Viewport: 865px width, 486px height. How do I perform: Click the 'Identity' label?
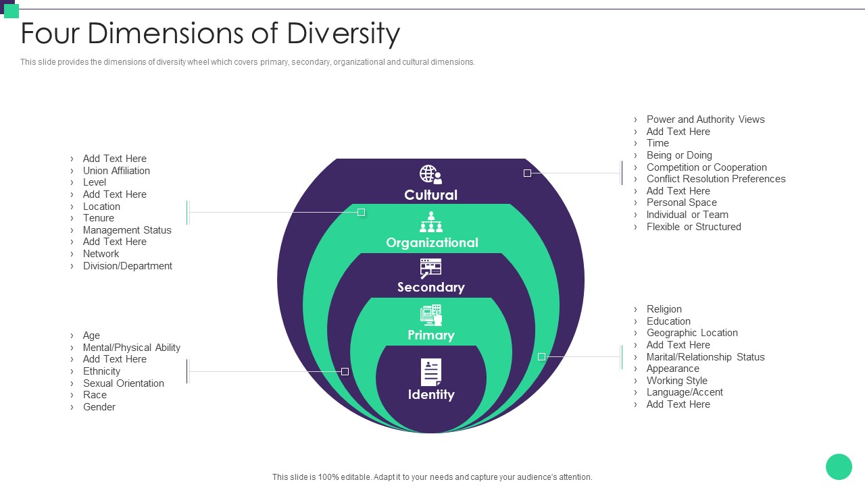point(431,394)
